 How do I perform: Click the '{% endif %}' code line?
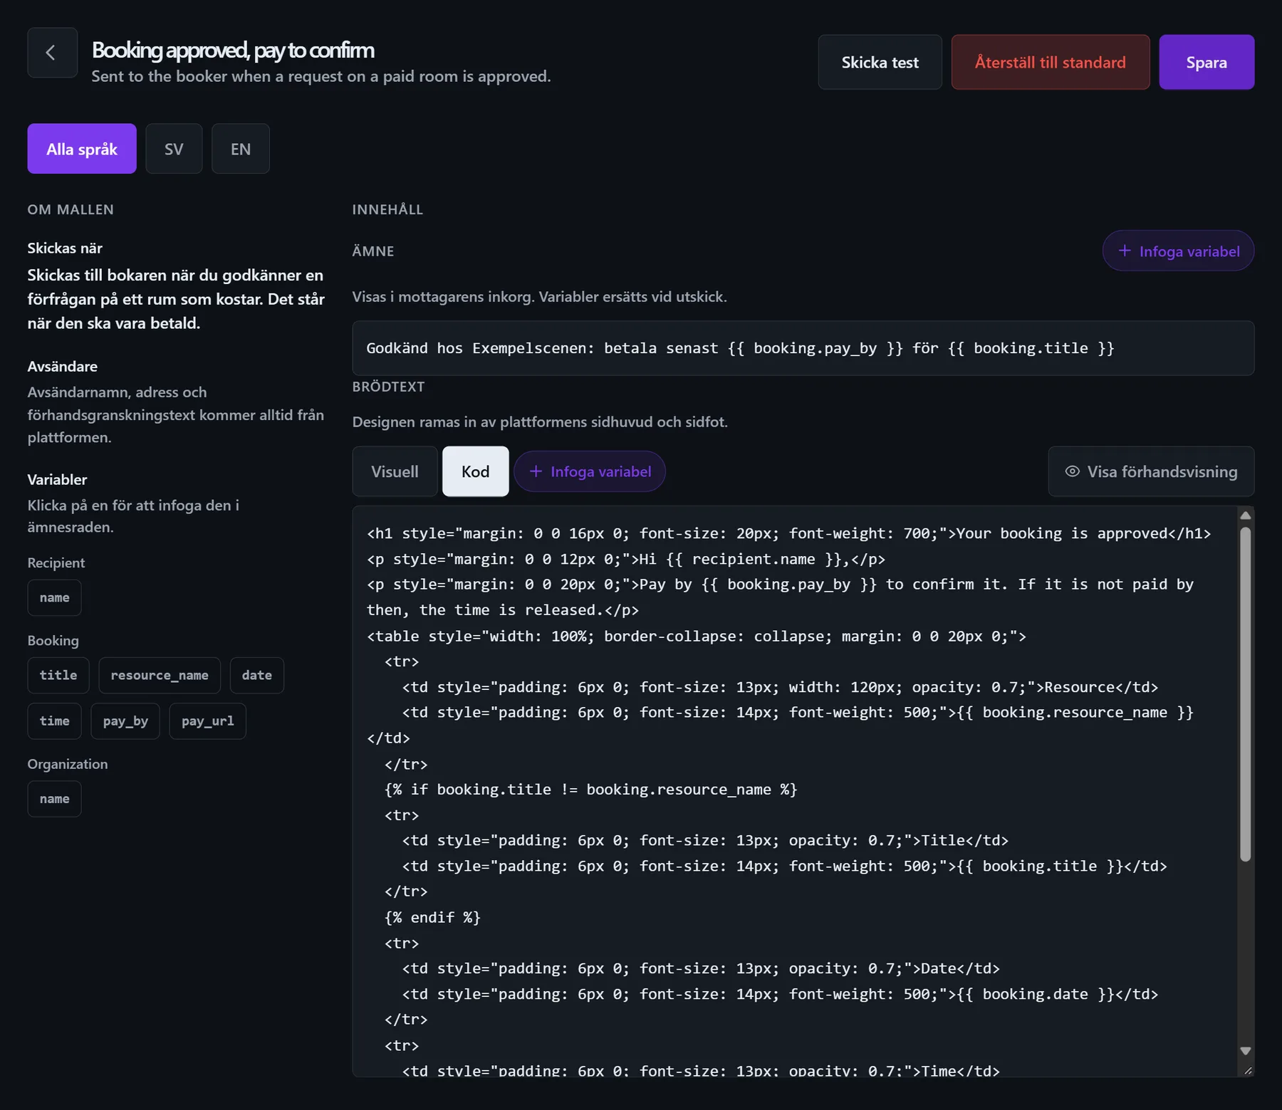[432, 917]
